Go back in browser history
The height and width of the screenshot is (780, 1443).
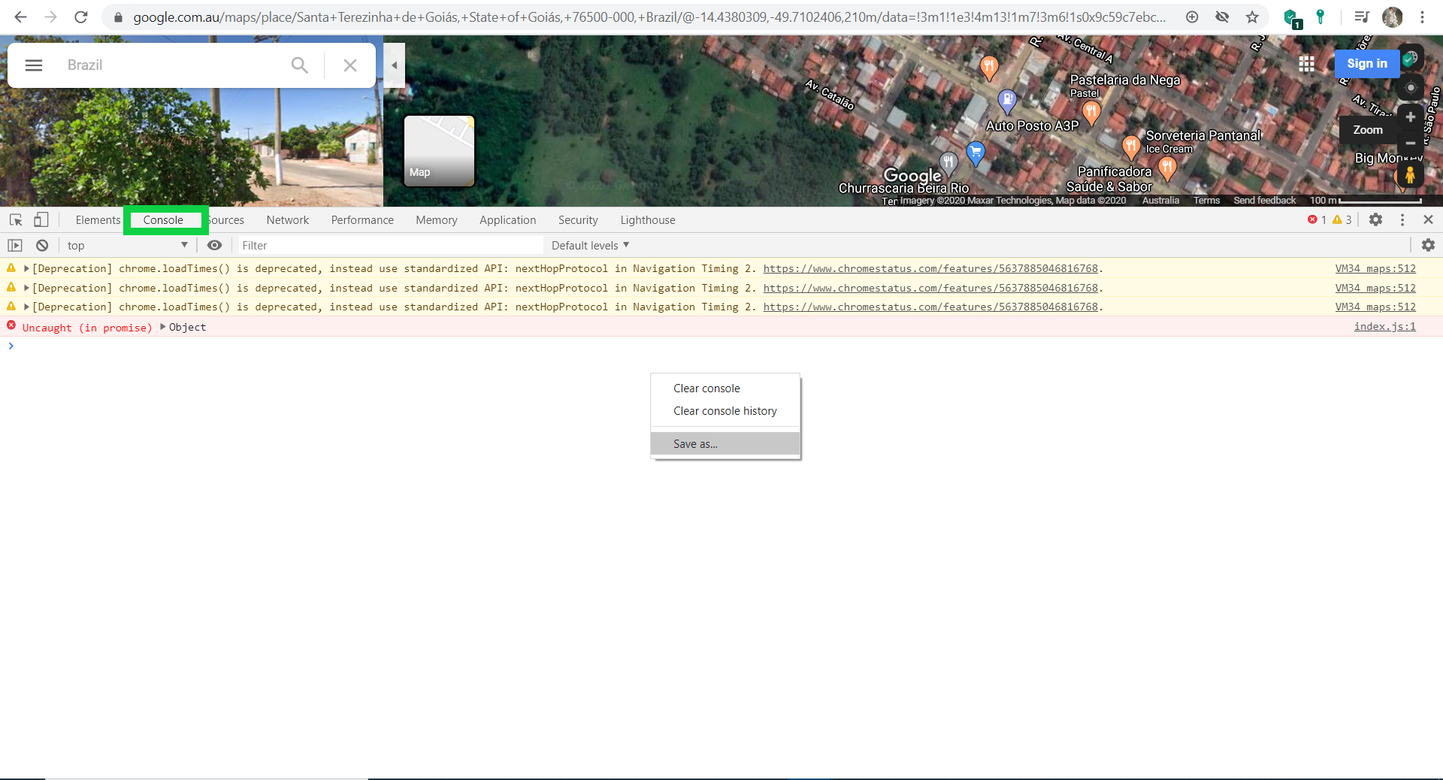click(21, 17)
